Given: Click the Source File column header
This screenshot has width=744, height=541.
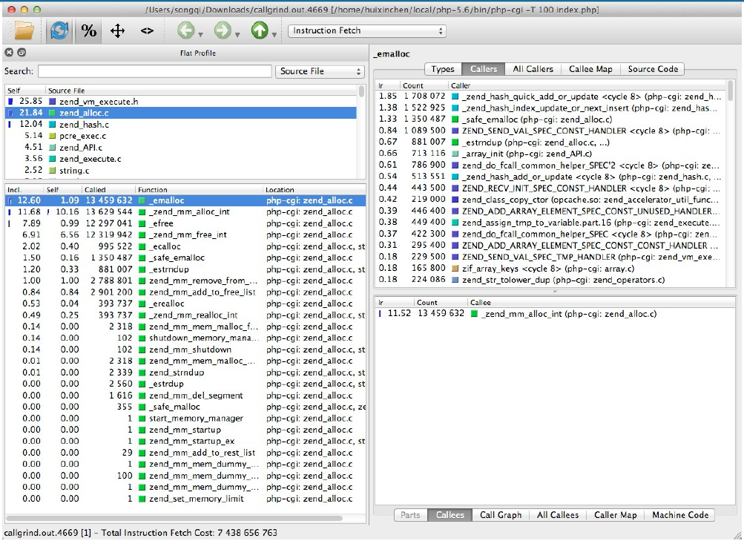Looking at the screenshot, I should pyautogui.click(x=201, y=91).
